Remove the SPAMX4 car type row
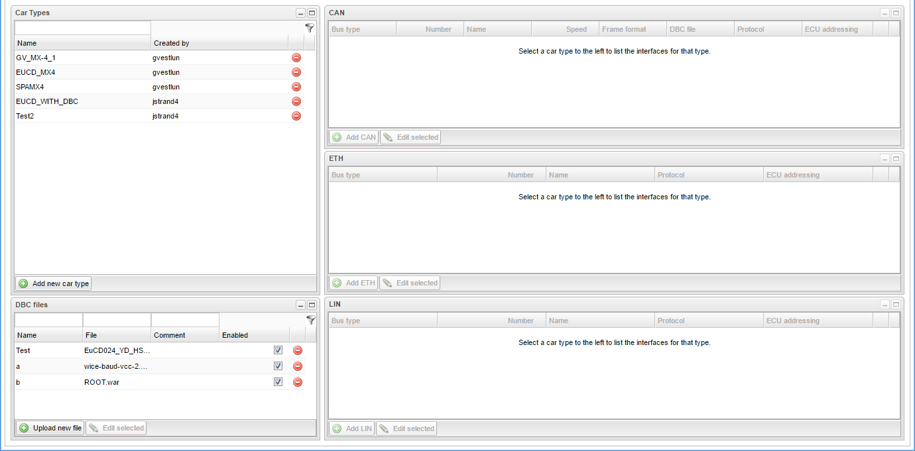915x451 pixels. [x=296, y=87]
